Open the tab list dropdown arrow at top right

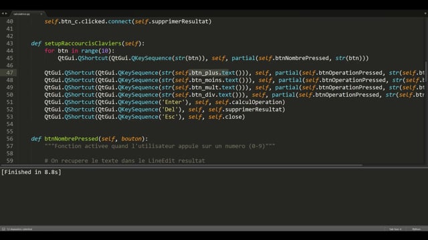(x=425, y=13)
